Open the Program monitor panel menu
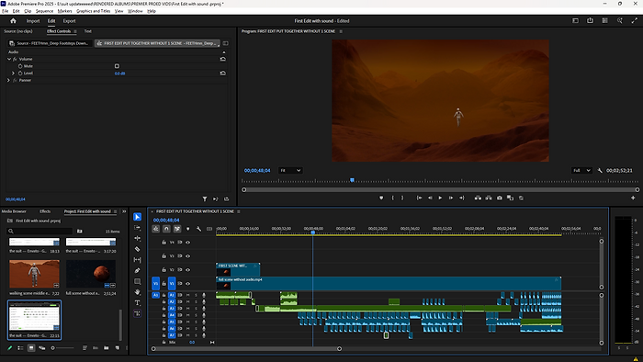643x362 pixels. [341, 31]
